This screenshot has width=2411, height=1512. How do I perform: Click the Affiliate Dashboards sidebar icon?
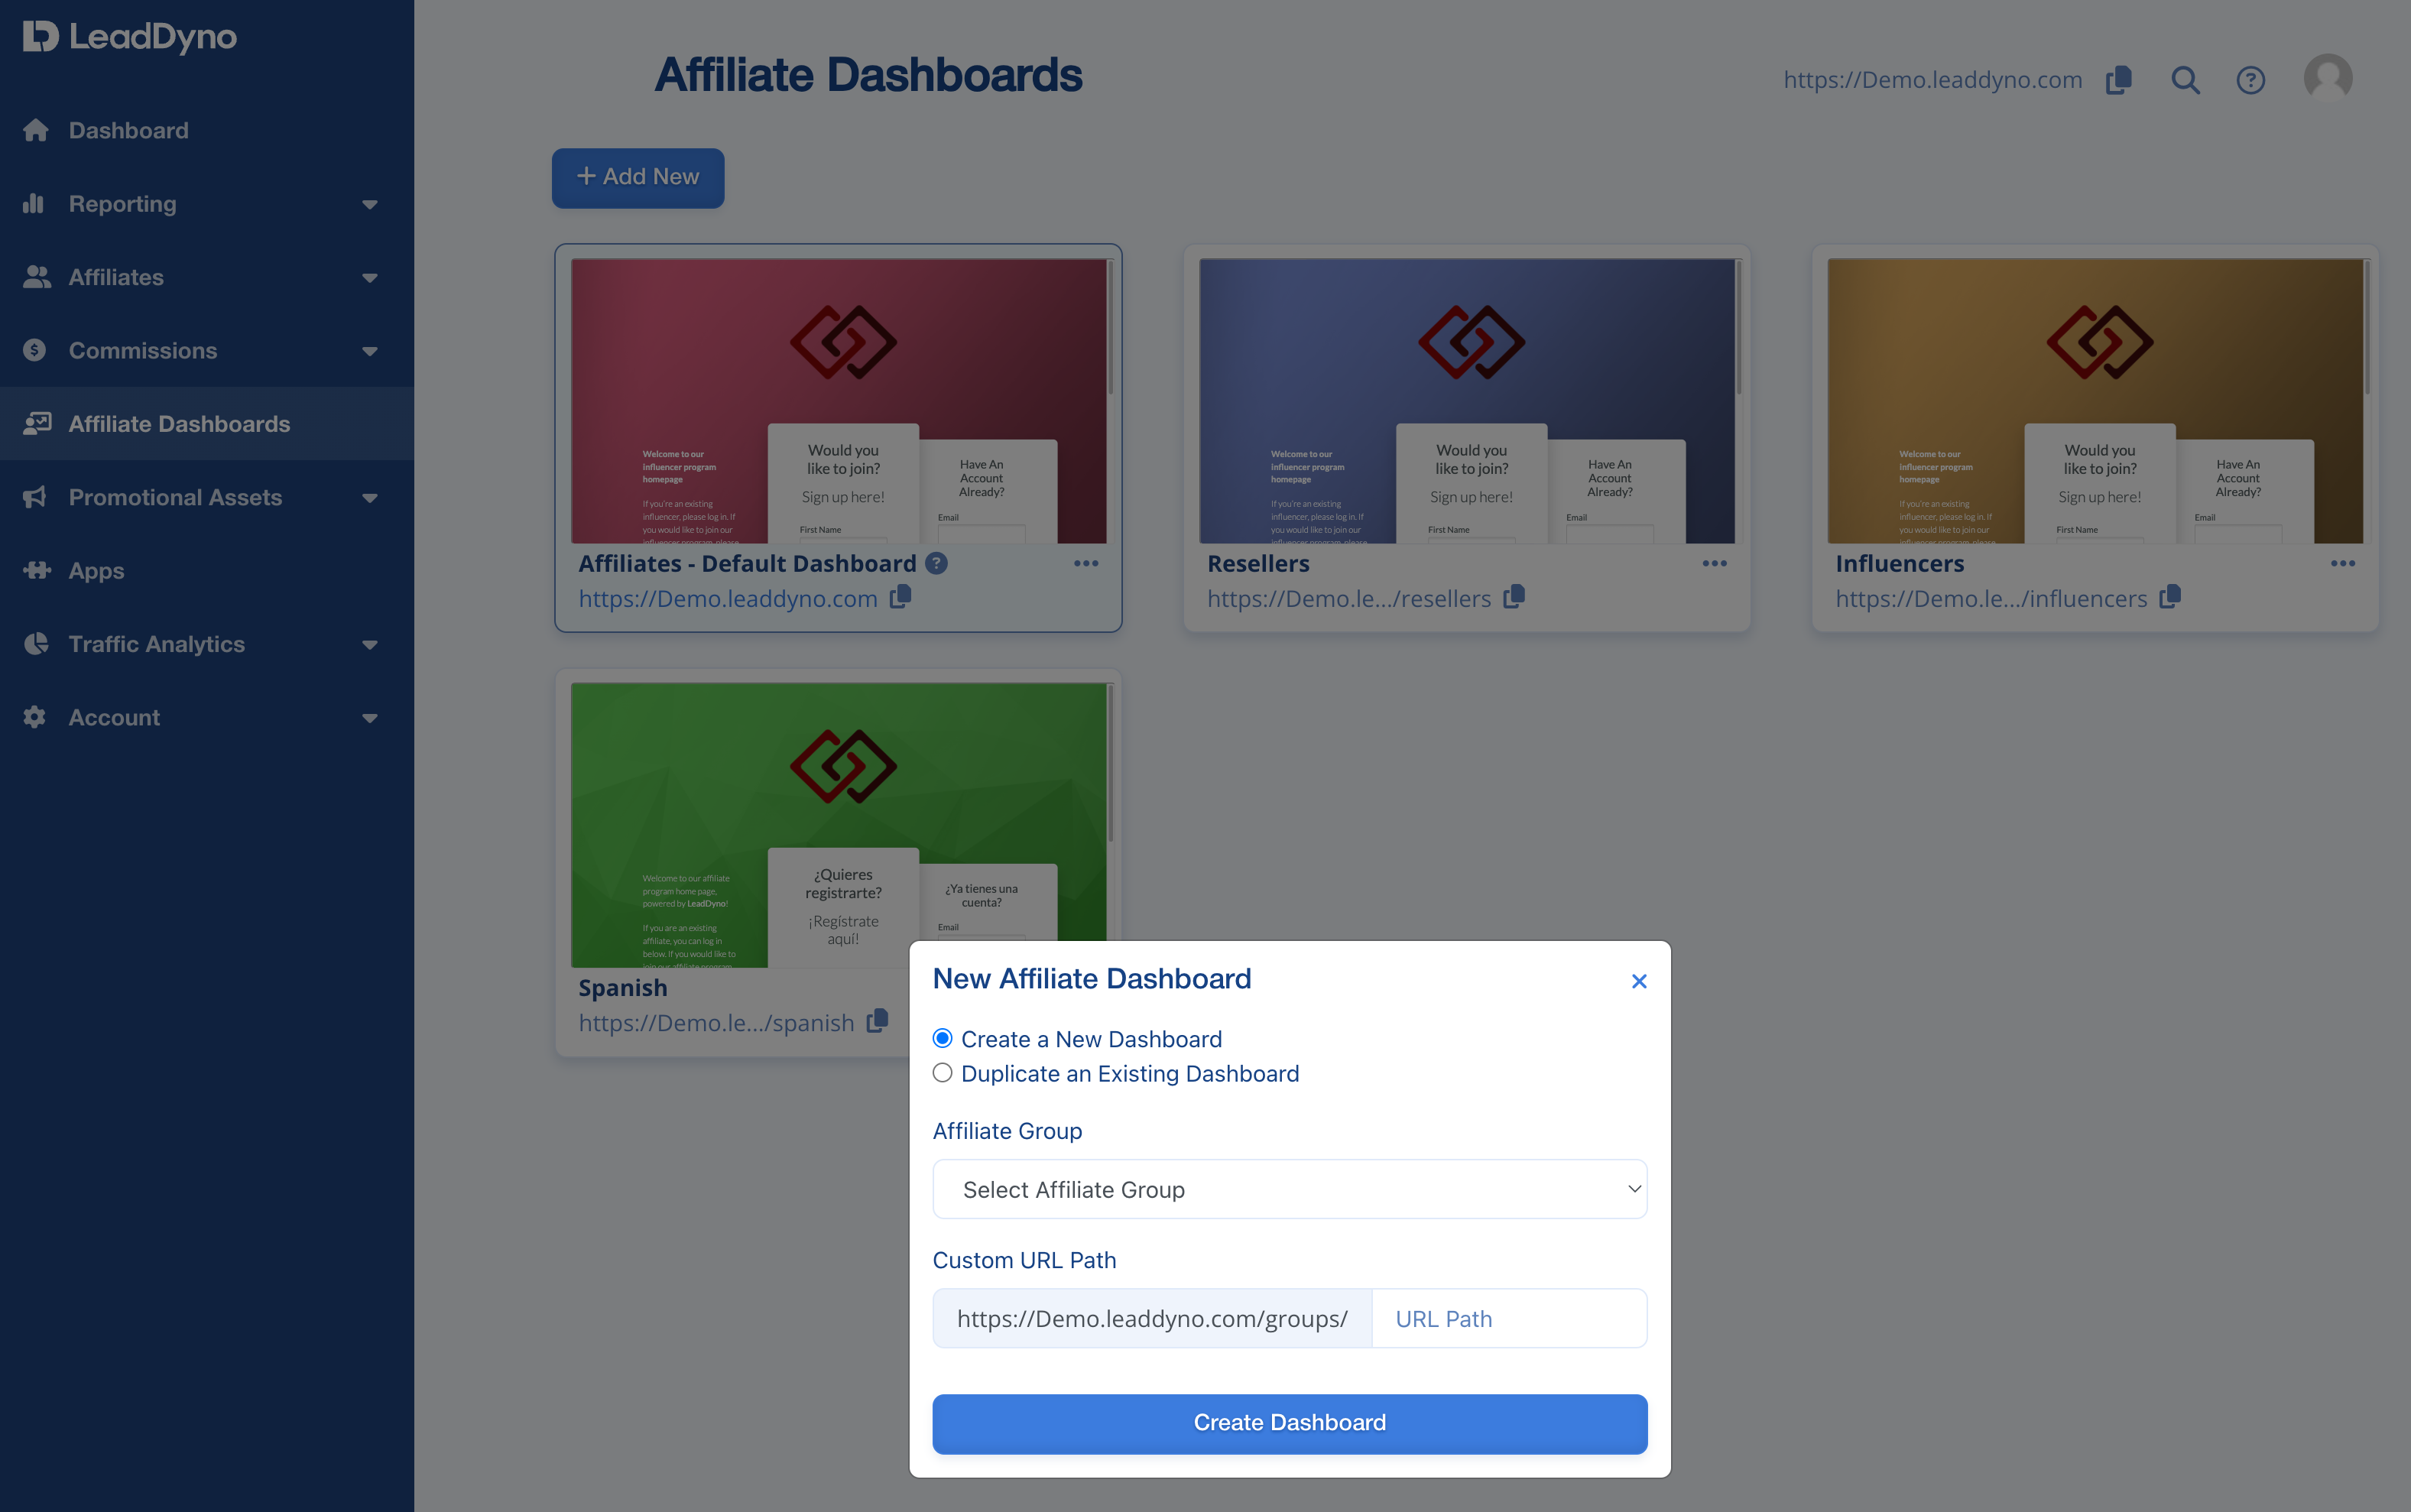point(37,423)
